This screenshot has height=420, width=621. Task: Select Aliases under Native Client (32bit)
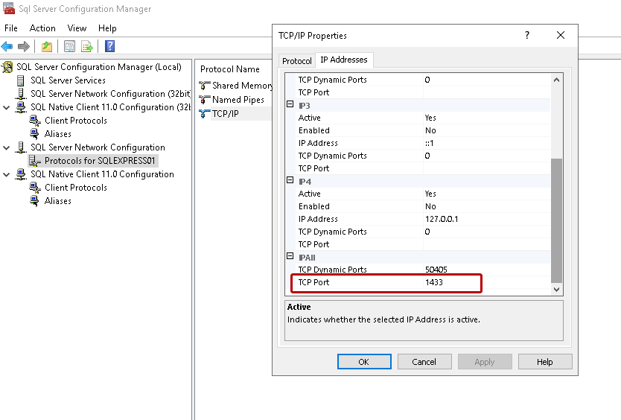pyautogui.click(x=58, y=134)
